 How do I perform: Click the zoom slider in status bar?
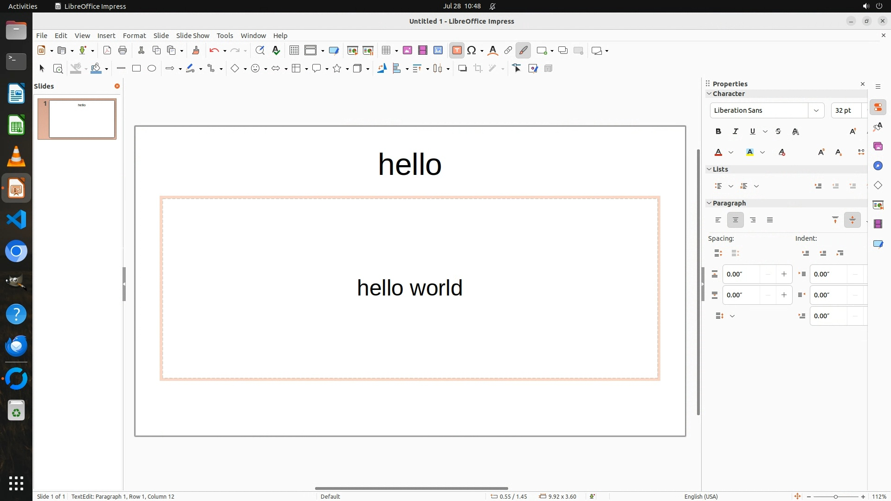[x=835, y=496]
